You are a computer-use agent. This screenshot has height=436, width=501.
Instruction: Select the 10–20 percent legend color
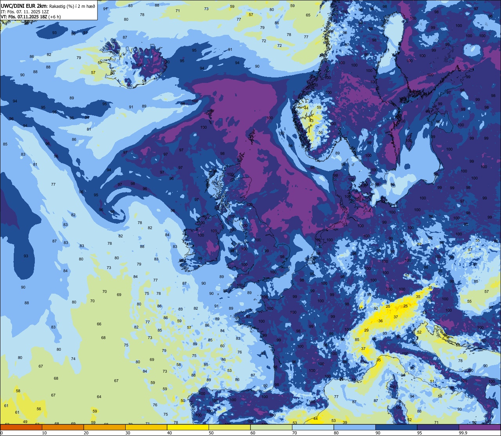pyautogui.click(x=63, y=427)
